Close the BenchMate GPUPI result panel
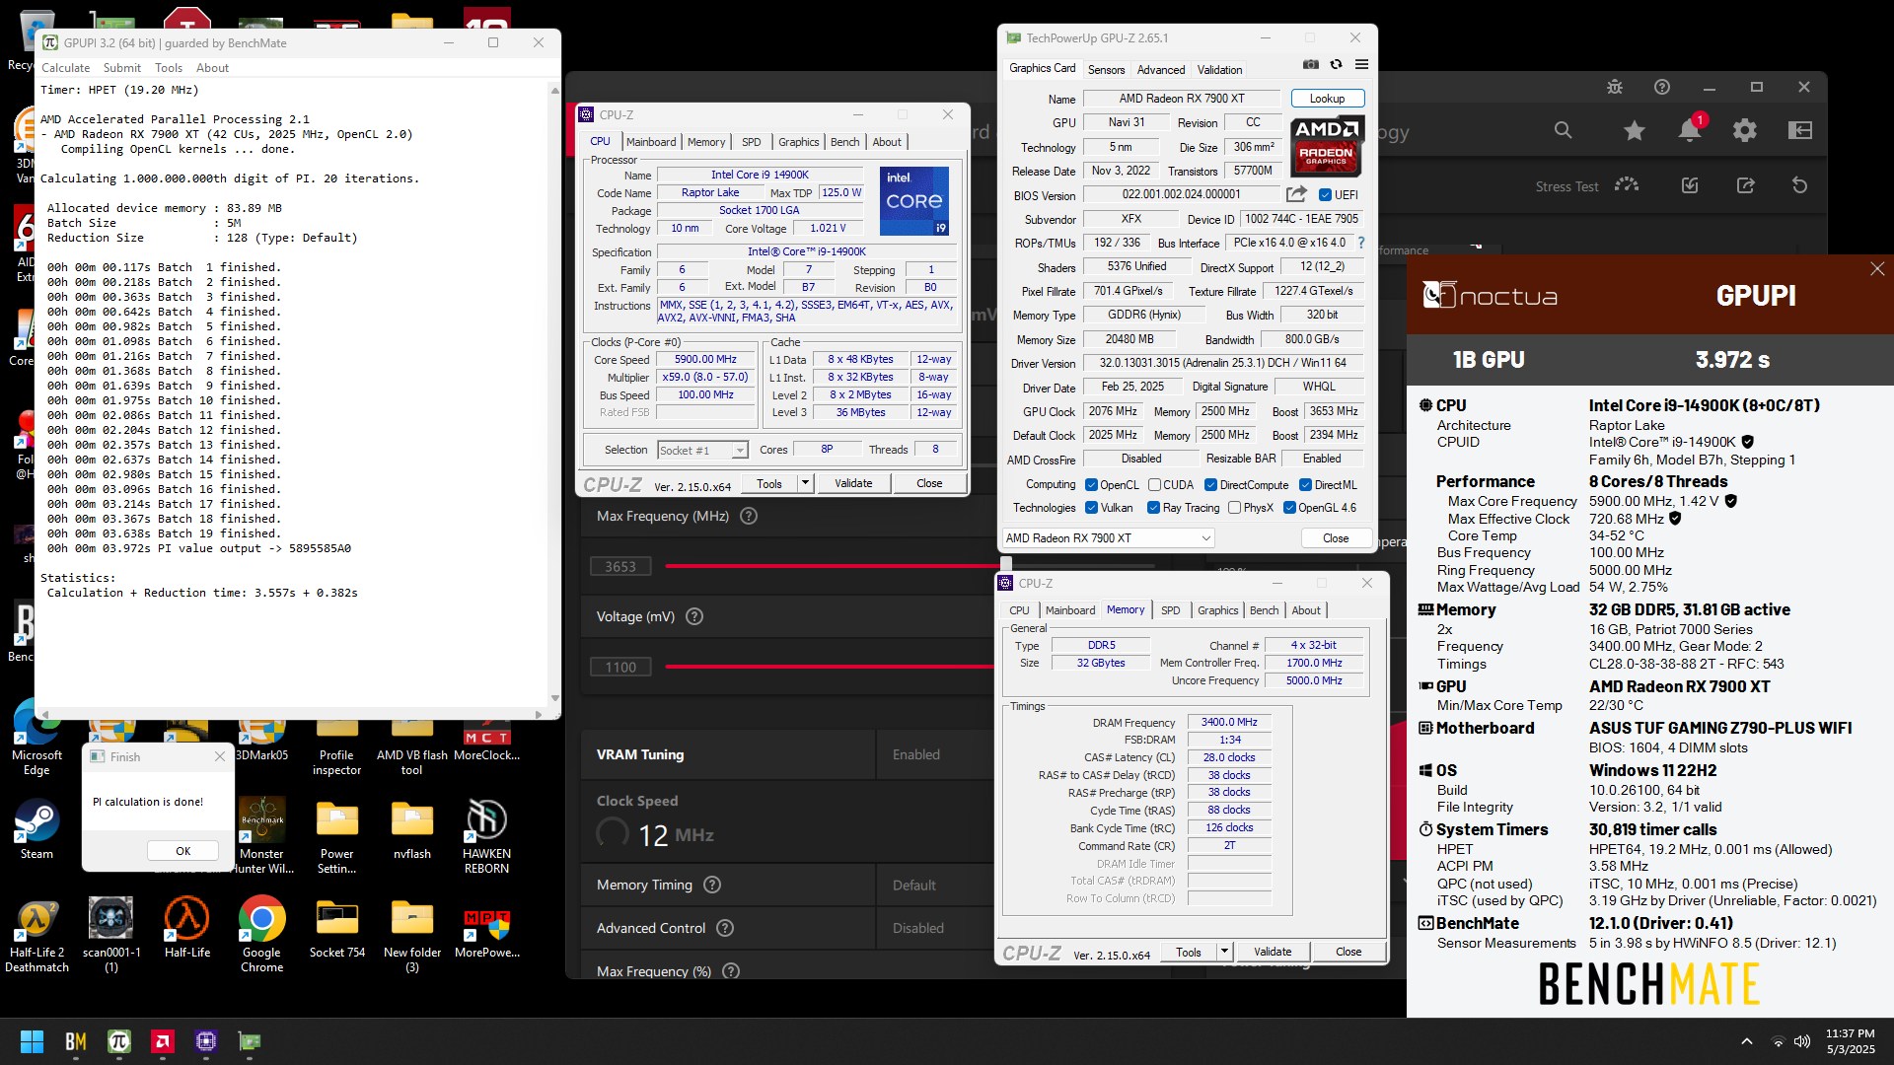The width and height of the screenshot is (1894, 1065). point(1877,269)
